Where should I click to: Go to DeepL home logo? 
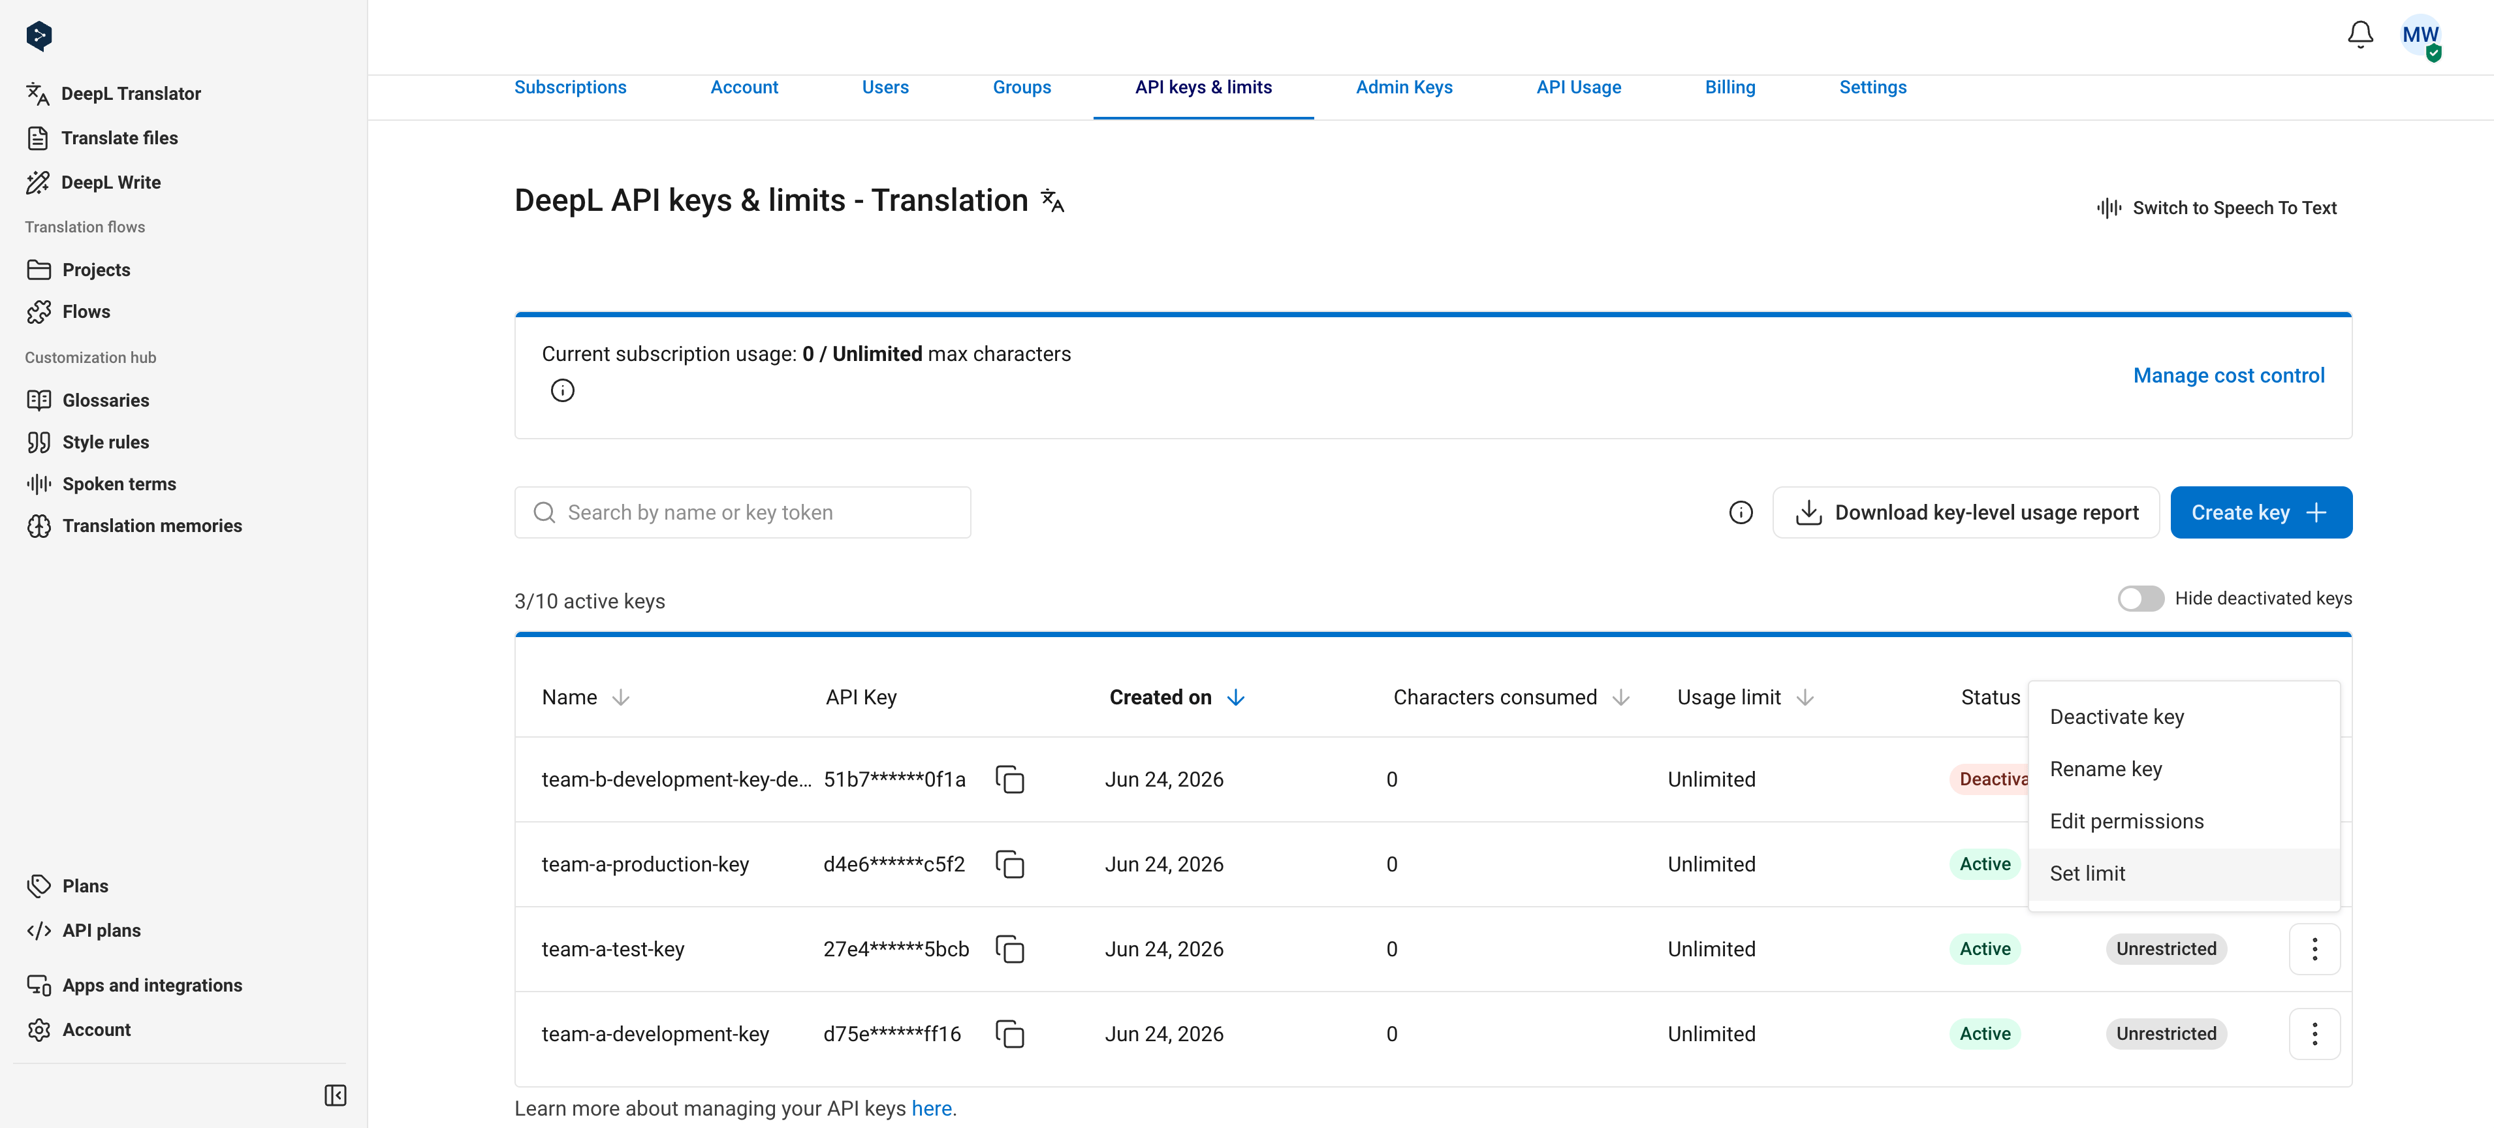click(x=39, y=36)
